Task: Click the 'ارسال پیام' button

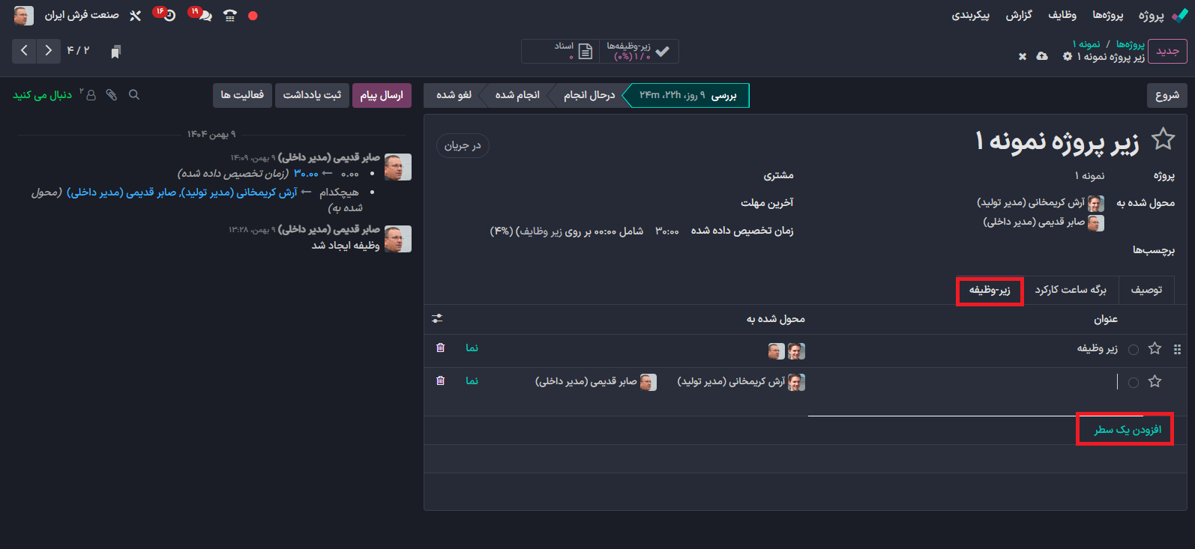Action: pyautogui.click(x=382, y=95)
